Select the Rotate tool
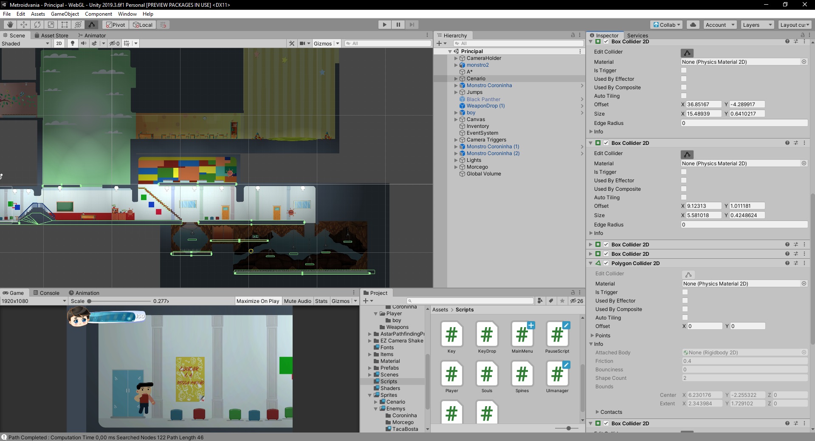This screenshot has height=441, width=815. tap(37, 25)
